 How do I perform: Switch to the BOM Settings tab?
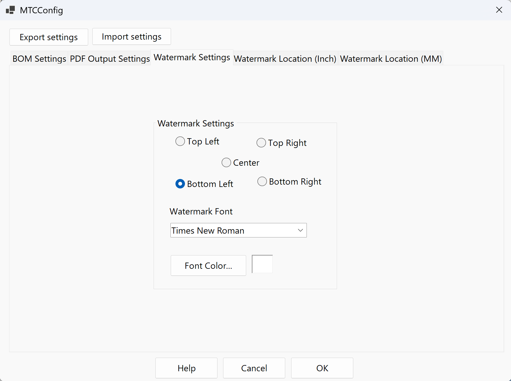[39, 59]
